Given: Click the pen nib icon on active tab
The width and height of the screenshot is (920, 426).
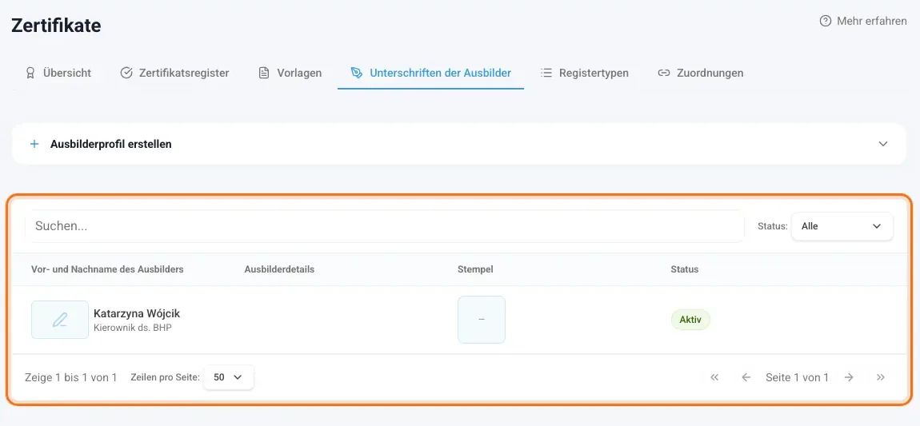Looking at the screenshot, I should pyautogui.click(x=356, y=74).
